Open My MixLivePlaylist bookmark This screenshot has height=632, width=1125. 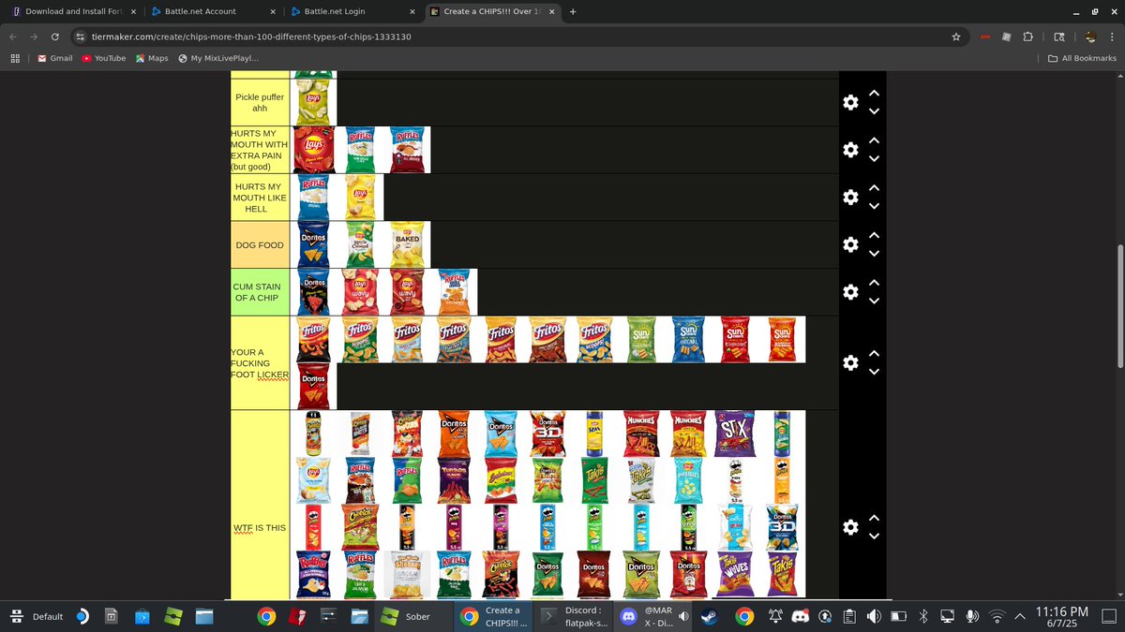[218, 58]
